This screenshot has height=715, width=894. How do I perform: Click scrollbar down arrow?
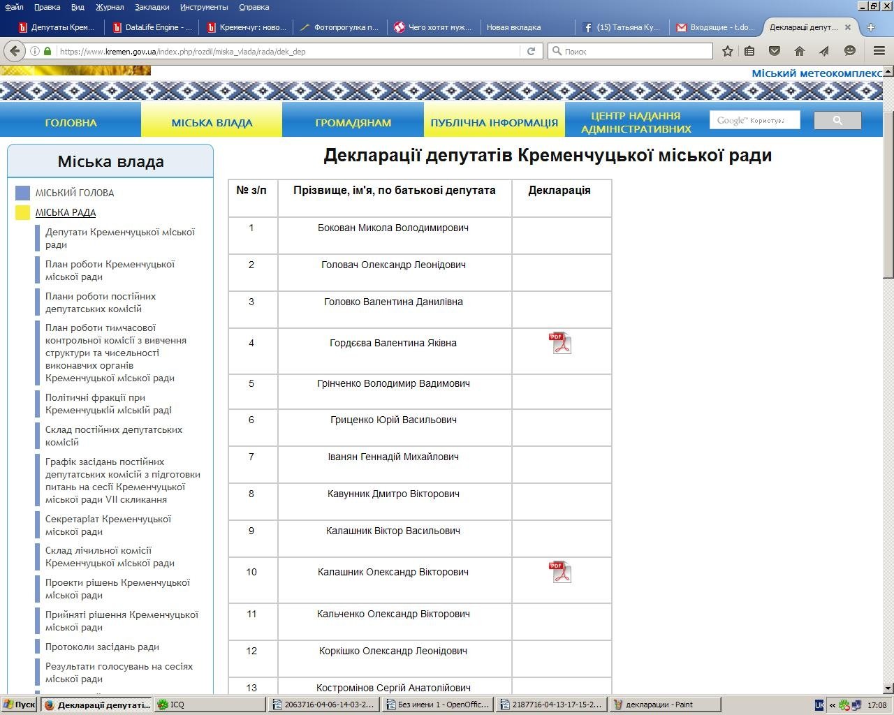pyautogui.click(x=888, y=688)
